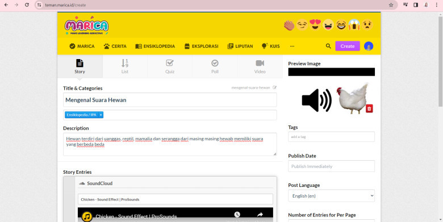Switch to the Poll tab
This screenshot has width=443, height=222.
(x=215, y=66)
